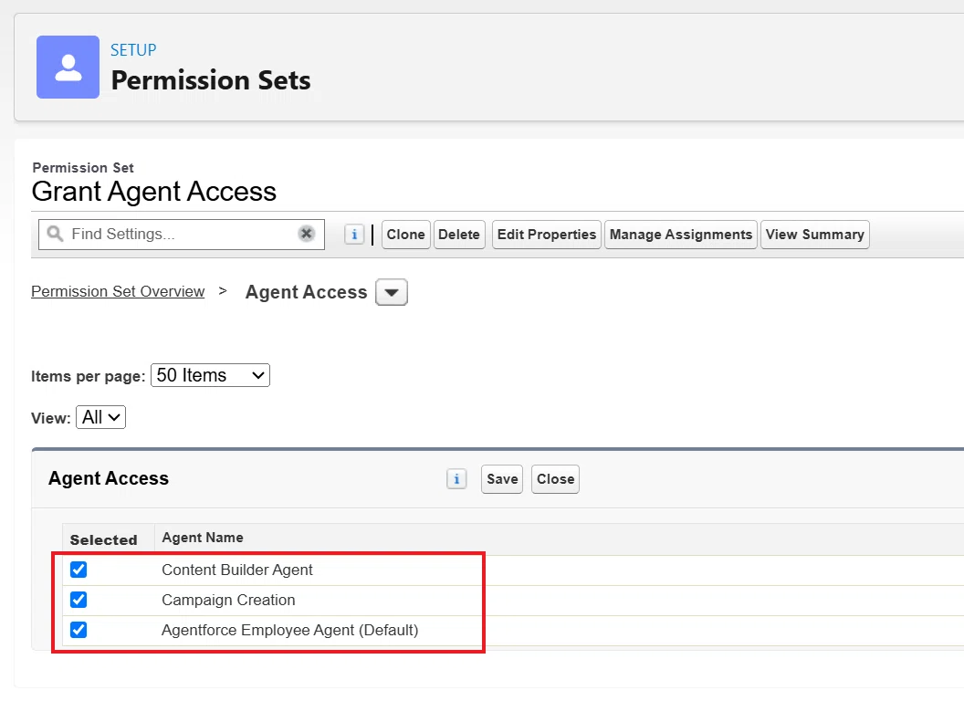964x701 pixels.
Task: Open the Agent Access section dropdown arrow
Action: pyautogui.click(x=392, y=292)
